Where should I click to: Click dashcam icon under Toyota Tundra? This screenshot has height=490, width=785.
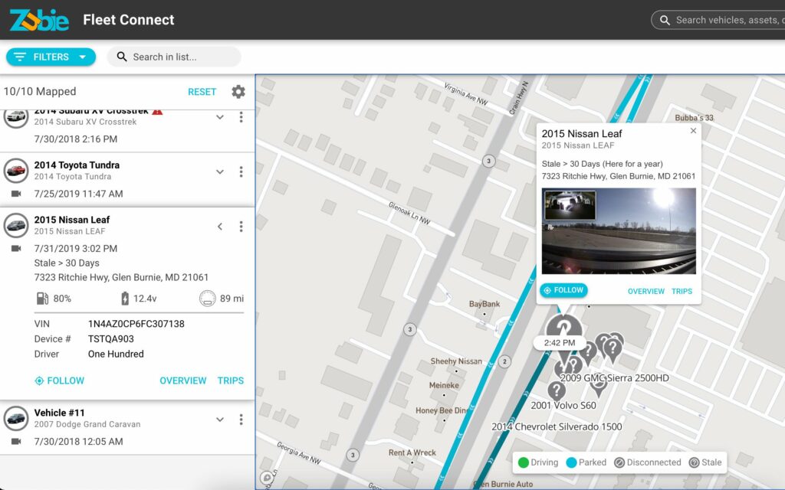point(16,194)
